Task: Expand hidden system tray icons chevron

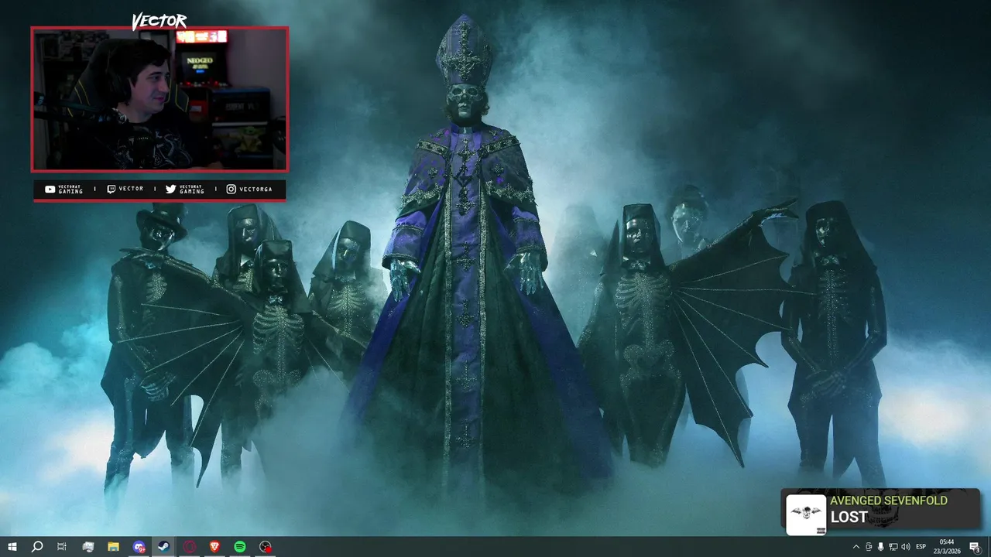Action: click(x=856, y=547)
